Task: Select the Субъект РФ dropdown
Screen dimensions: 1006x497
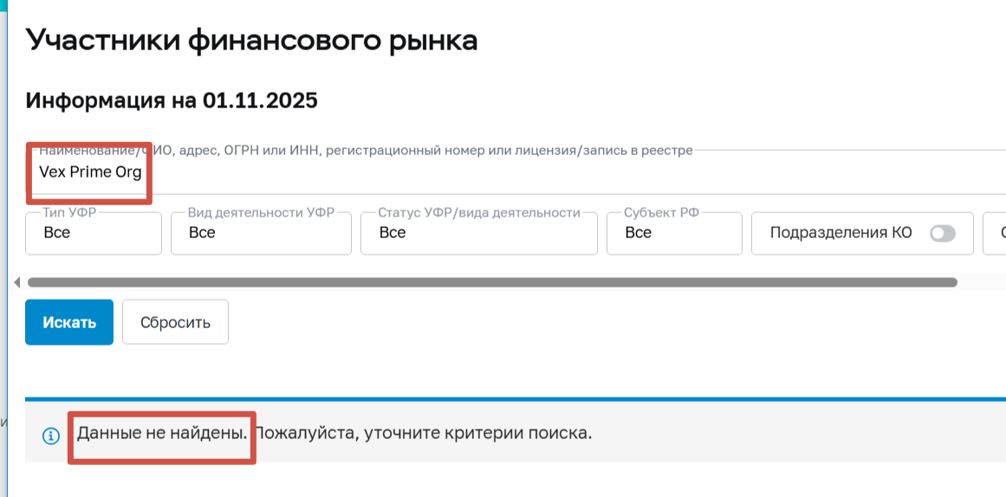Action: coord(674,233)
